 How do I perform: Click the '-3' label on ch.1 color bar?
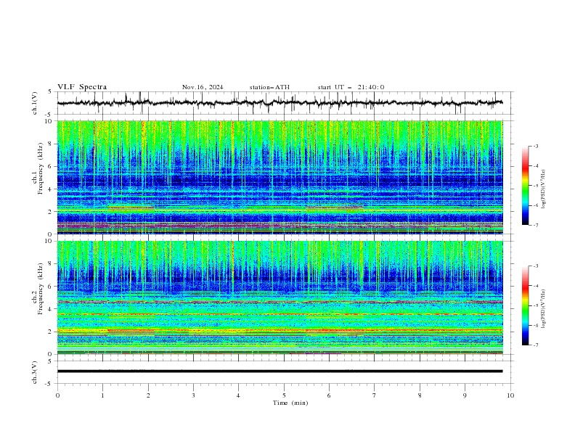pos(535,146)
